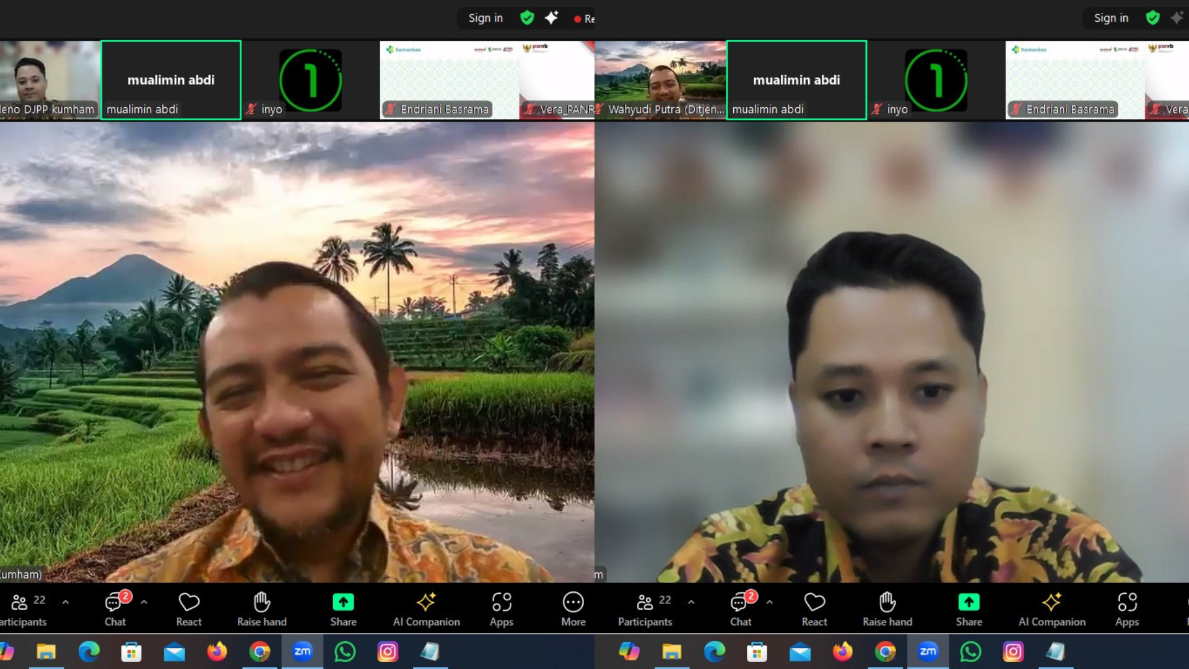
Task: Open Zoom in right taskbar
Action: click(928, 652)
